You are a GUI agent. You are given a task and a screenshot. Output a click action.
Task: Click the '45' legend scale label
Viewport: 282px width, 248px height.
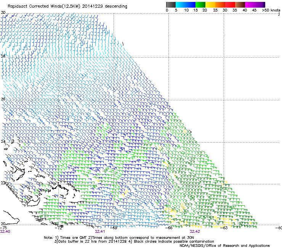[254, 10]
